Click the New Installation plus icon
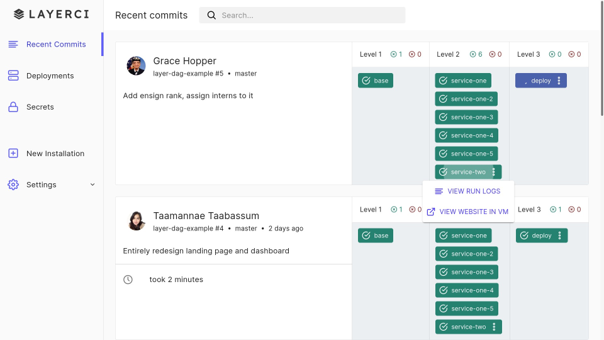604x340 pixels. 13,154
